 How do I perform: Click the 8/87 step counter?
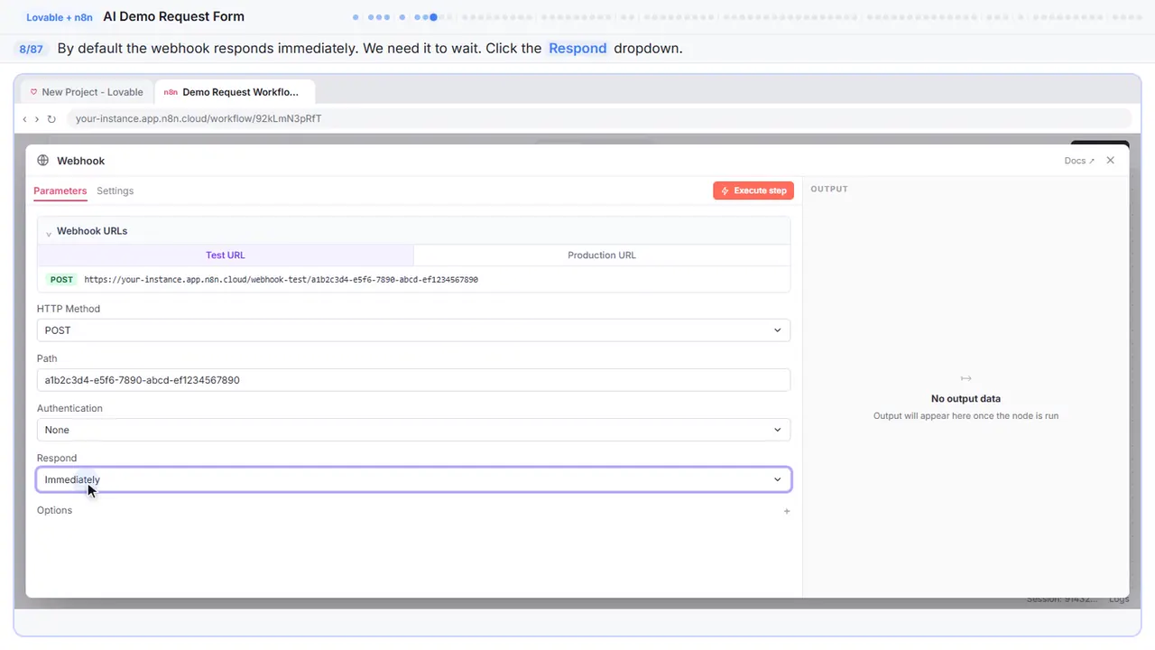pyautogui.click(x=31, y=49)
